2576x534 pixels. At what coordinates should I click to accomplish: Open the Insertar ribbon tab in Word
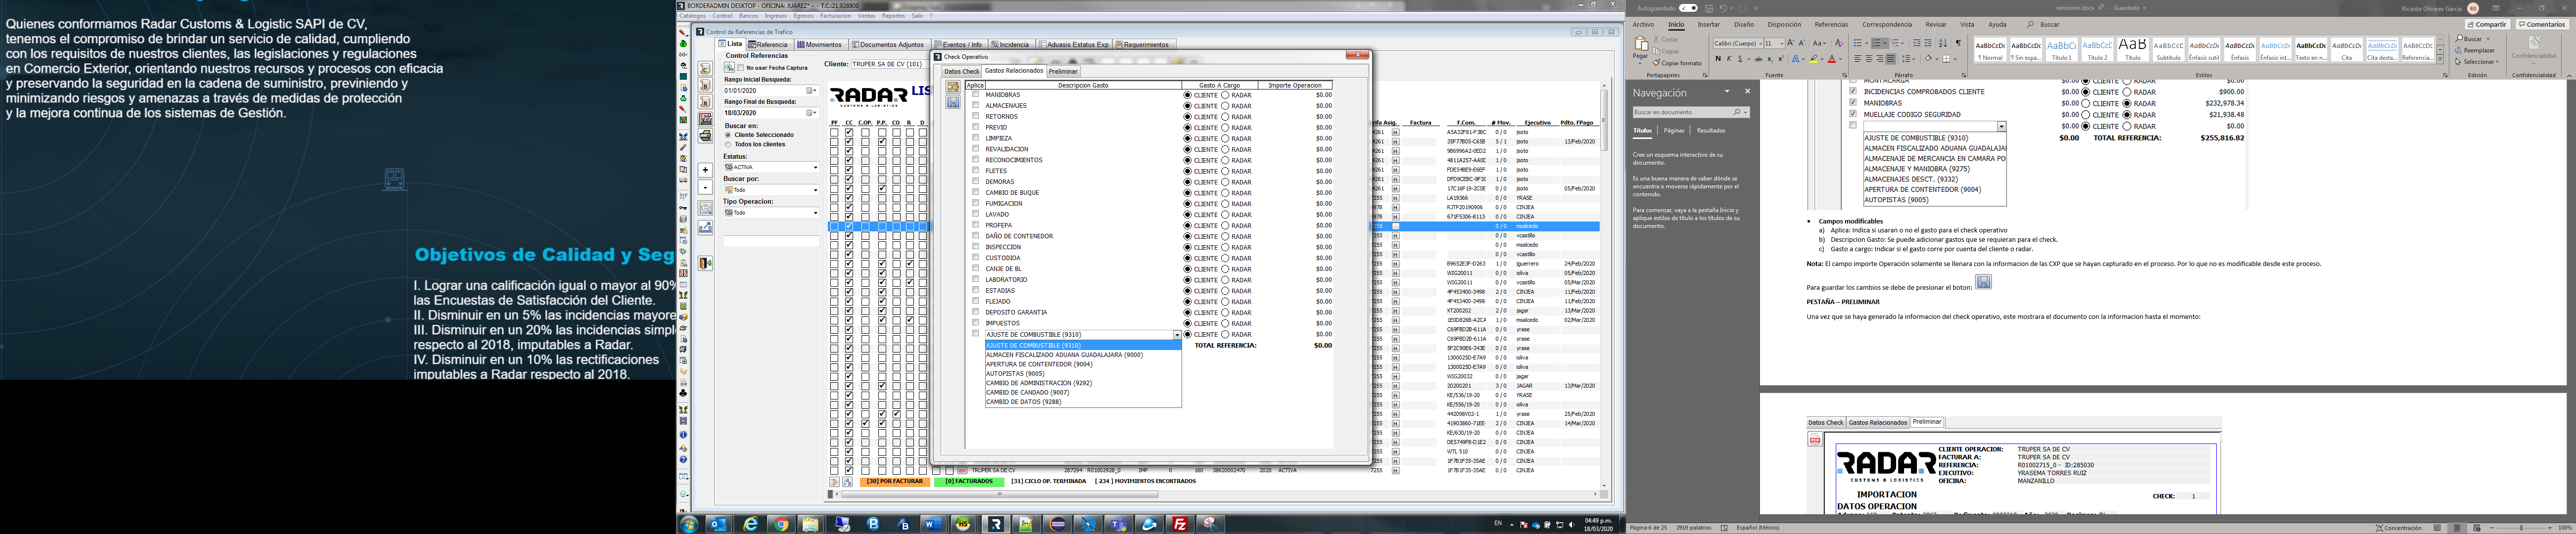[x=1709, y=24]
